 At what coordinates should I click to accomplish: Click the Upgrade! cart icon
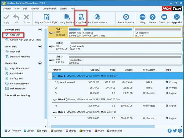[177, 17]
